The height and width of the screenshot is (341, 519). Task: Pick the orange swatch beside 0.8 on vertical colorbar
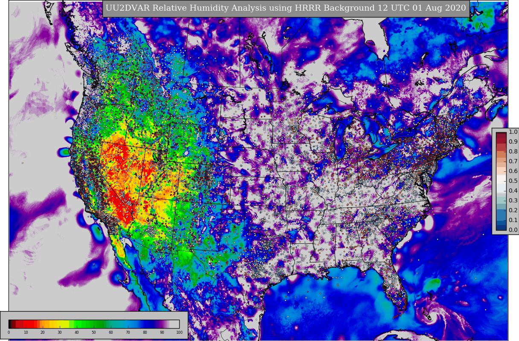[x=501, y=154]
